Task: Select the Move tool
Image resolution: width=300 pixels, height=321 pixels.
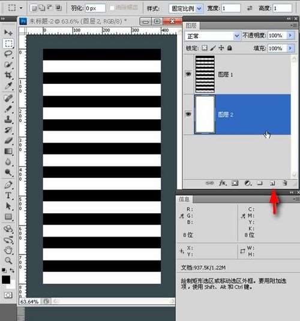Action: click(8, 32)
